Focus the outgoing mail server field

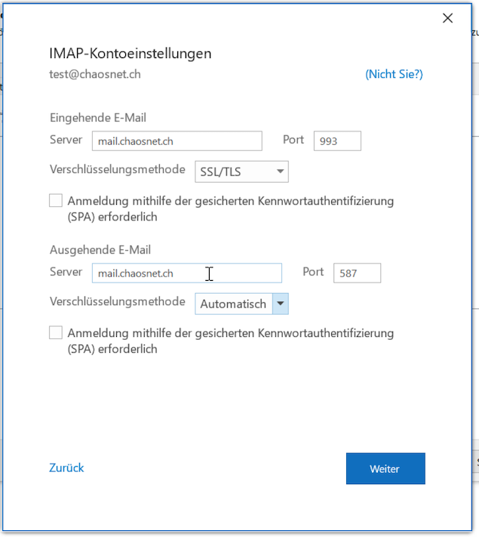pos(186,273)
